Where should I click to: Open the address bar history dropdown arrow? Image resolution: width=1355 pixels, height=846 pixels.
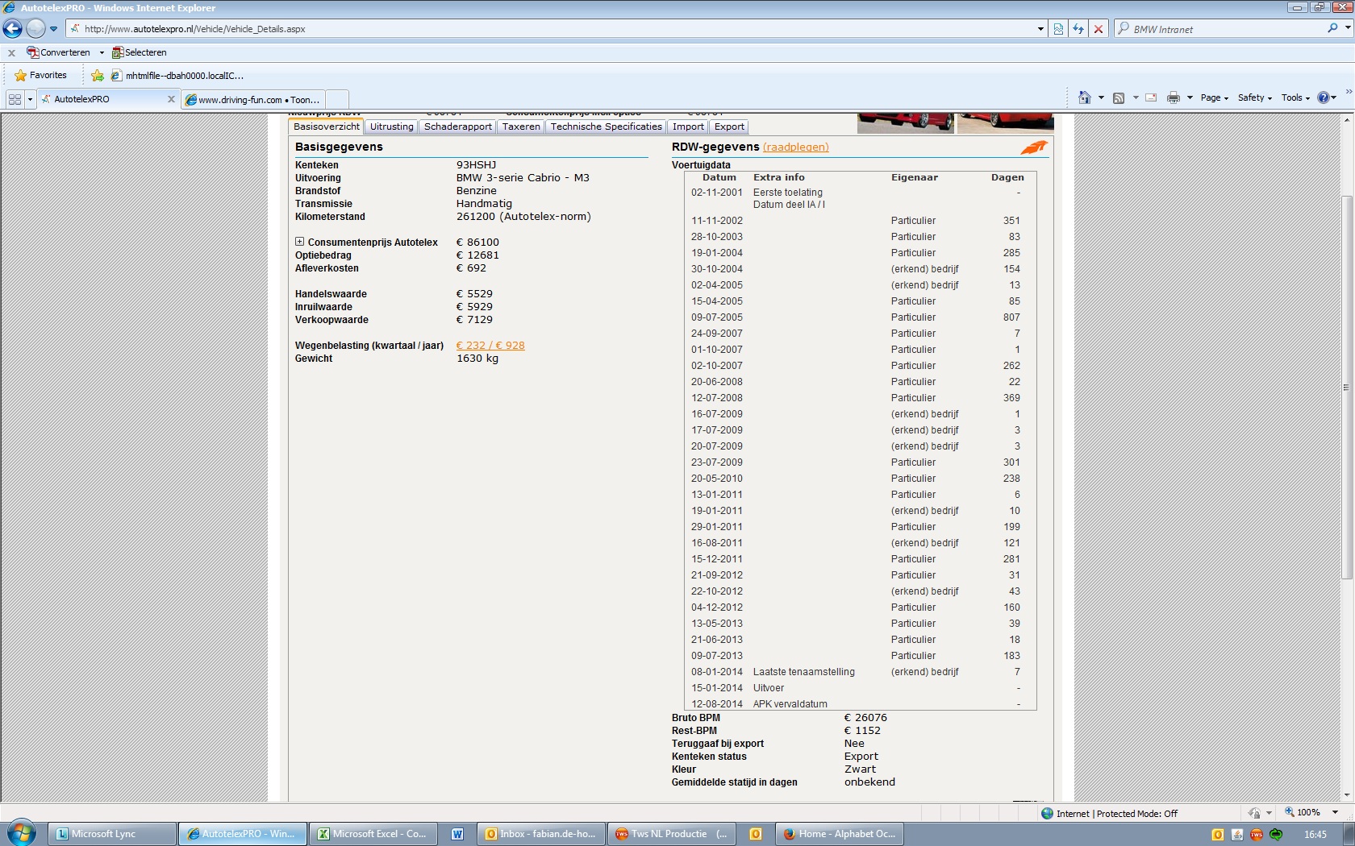[1040, 29]
